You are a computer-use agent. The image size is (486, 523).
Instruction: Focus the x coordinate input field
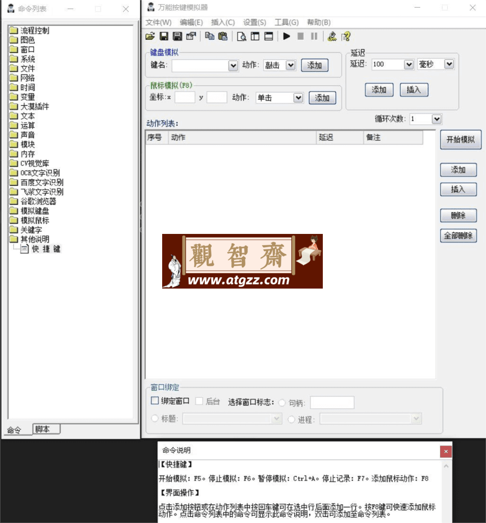(x=185, y=98)
